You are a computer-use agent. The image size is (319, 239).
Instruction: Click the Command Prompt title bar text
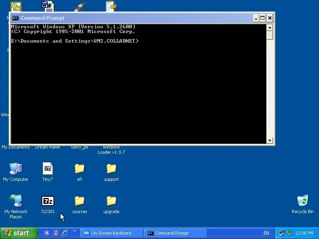tap(43, 18)
